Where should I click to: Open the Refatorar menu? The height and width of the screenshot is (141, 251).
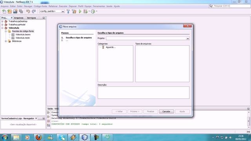tap(53, 6)
